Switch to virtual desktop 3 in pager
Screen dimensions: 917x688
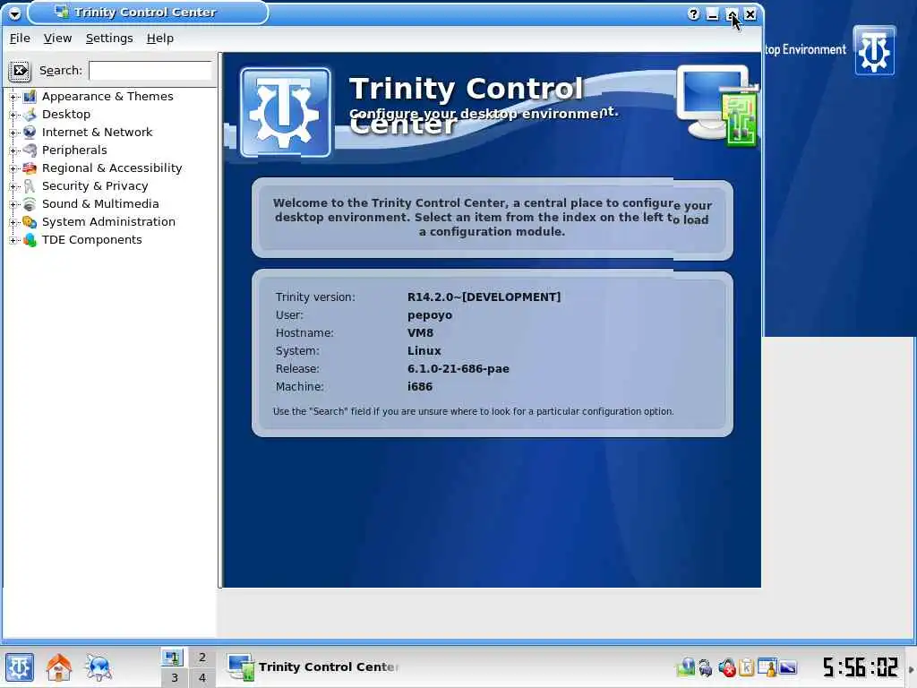point(174,678)
